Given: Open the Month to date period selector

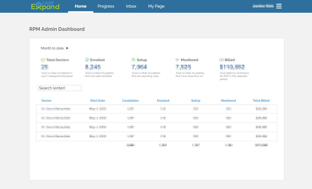Looking at the screenshot, I should point(52,48).
